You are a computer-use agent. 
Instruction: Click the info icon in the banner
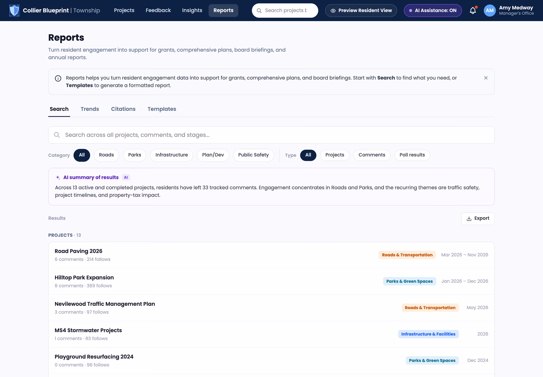(58, 78)
